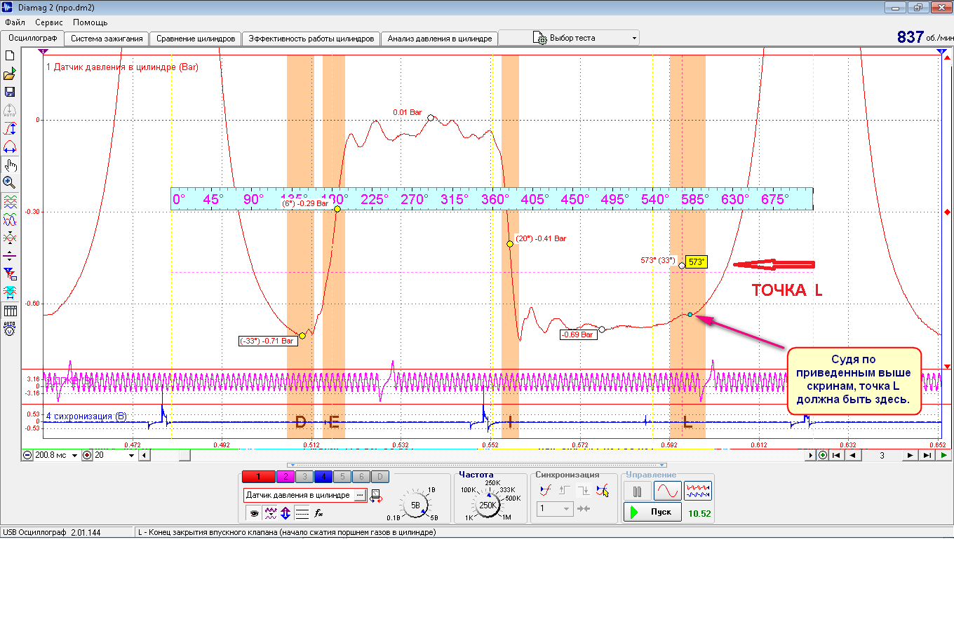954x631 pixels.
Task: Jump to the first frame
Action: pos(836,456)
